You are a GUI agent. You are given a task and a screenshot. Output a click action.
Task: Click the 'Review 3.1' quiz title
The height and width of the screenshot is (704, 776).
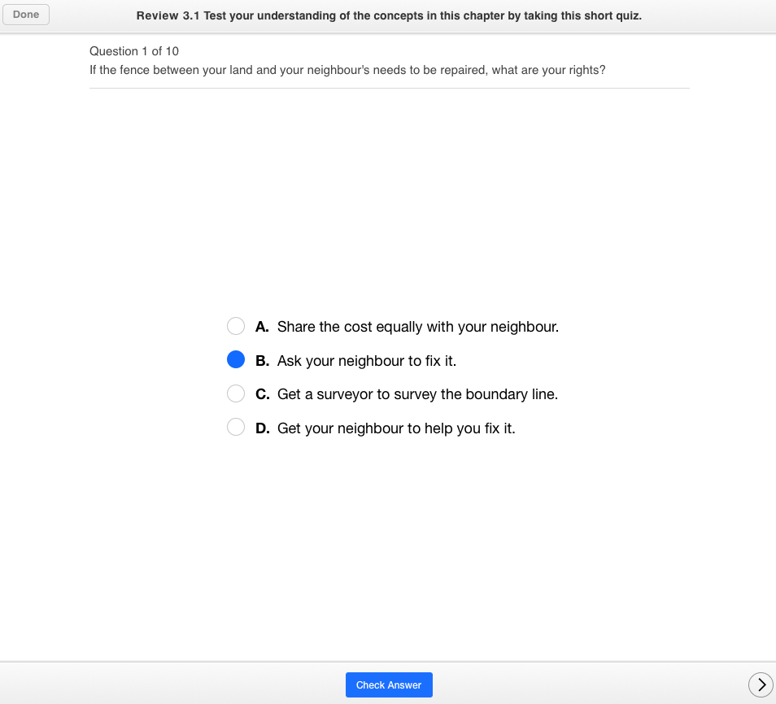[x=389, y=15]
